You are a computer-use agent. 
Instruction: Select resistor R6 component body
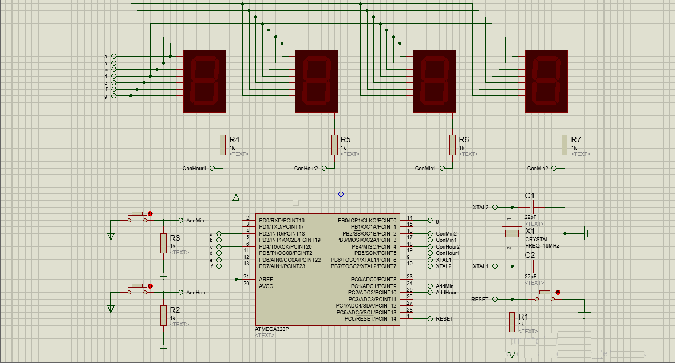coord(452,145)
